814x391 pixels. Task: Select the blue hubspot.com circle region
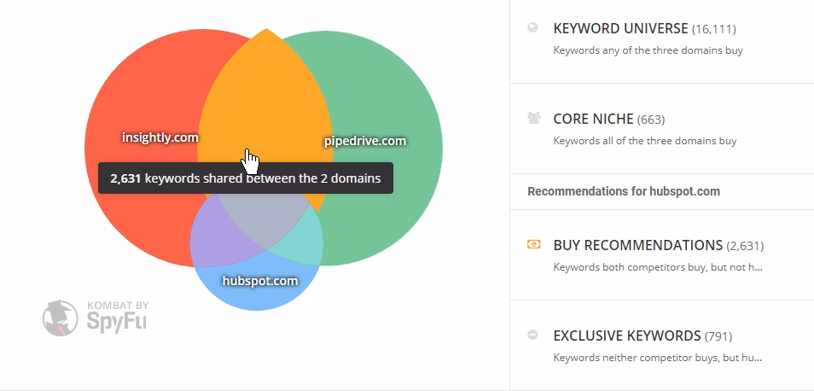[x=256, y=295]
